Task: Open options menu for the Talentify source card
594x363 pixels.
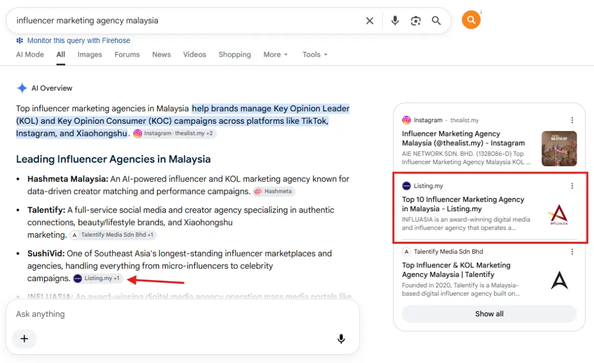Action: [x=572, y=252]
